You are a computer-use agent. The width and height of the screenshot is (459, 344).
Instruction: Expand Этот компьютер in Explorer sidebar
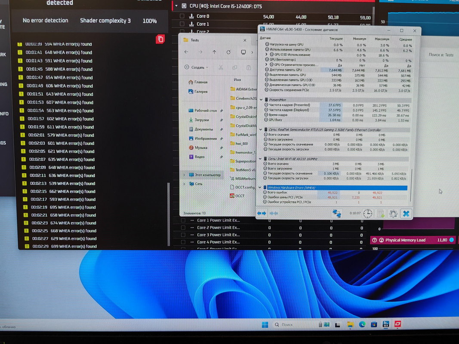(x=184, y=175)
